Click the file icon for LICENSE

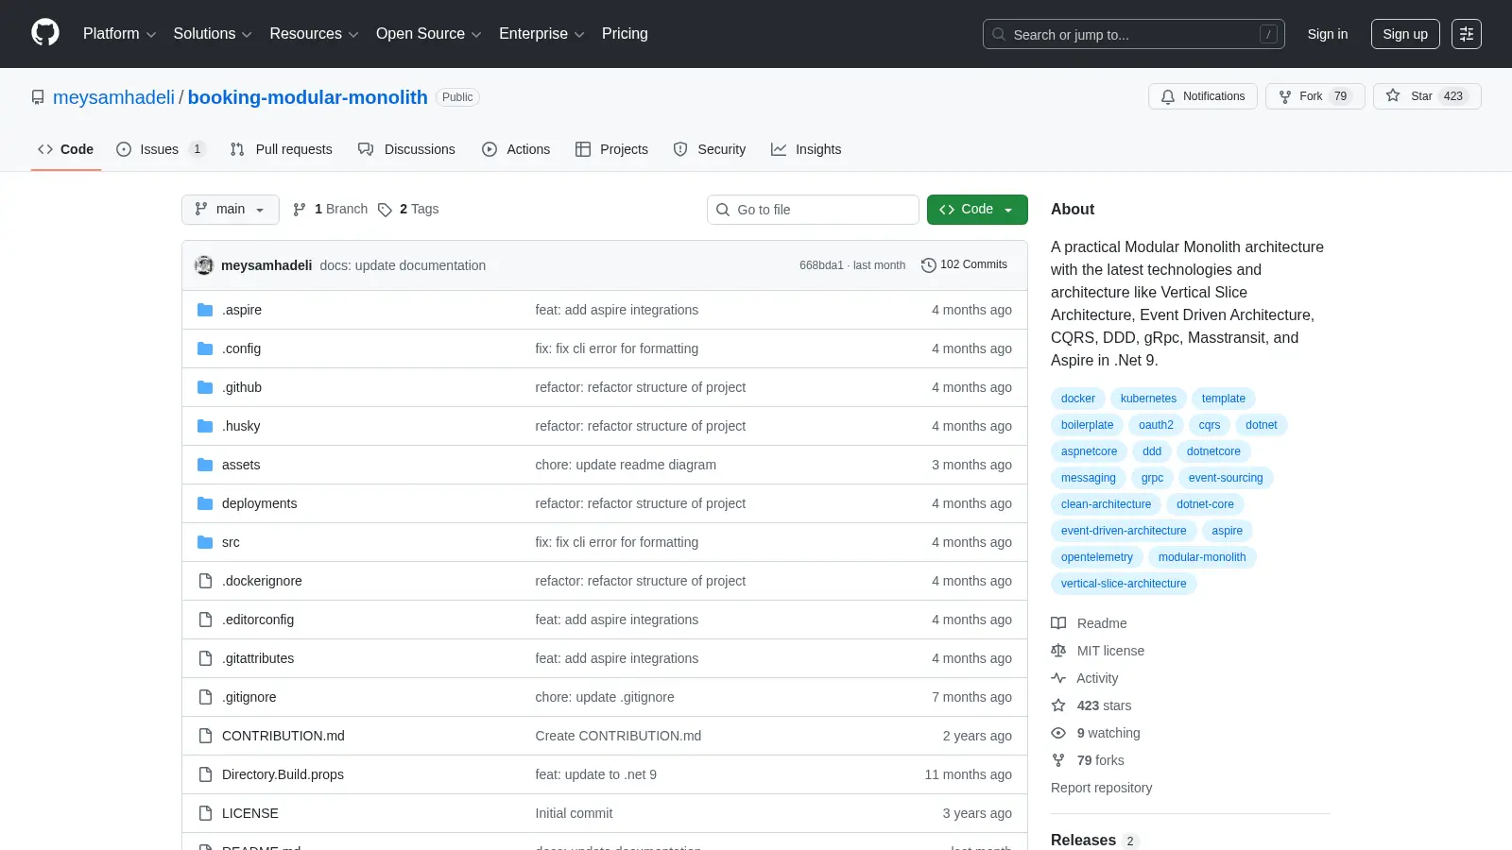[205, 813]
